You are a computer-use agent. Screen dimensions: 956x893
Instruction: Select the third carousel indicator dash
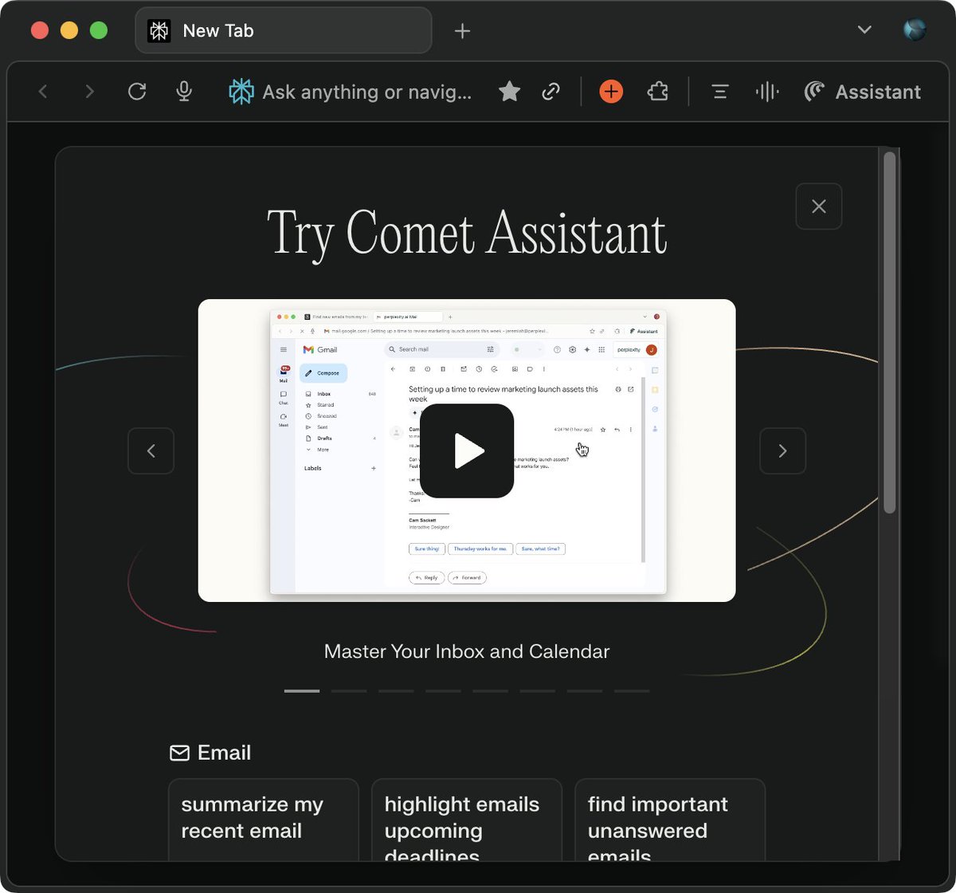(396, 690)
